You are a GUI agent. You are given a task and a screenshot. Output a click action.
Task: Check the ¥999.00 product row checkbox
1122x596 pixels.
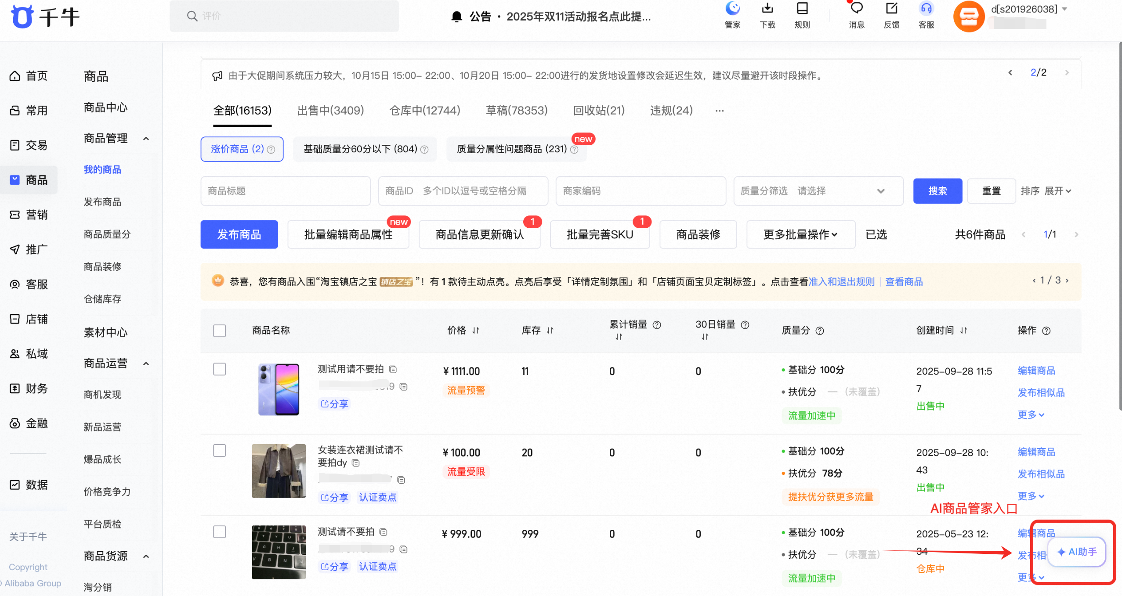[219, 532]
